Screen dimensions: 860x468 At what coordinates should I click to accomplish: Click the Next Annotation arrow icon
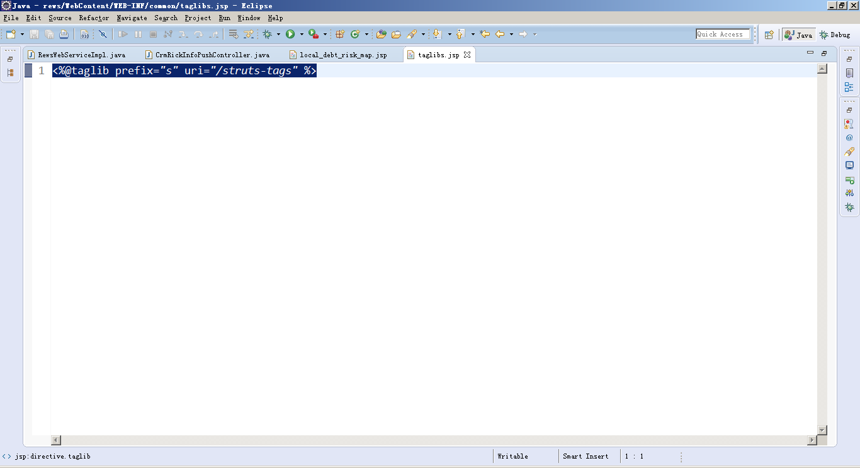pyautogui.click(x=438, y=34)
